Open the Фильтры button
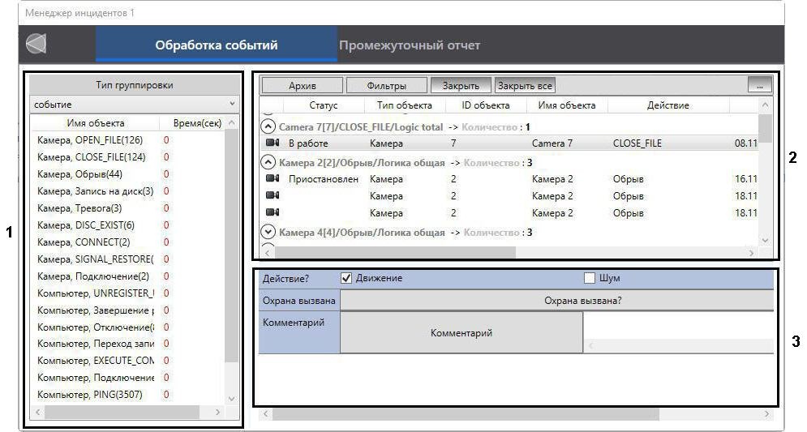807x432 pixels. pos(386,85)
